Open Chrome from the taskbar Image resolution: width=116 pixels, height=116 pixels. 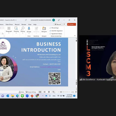[x=37, y=96]
